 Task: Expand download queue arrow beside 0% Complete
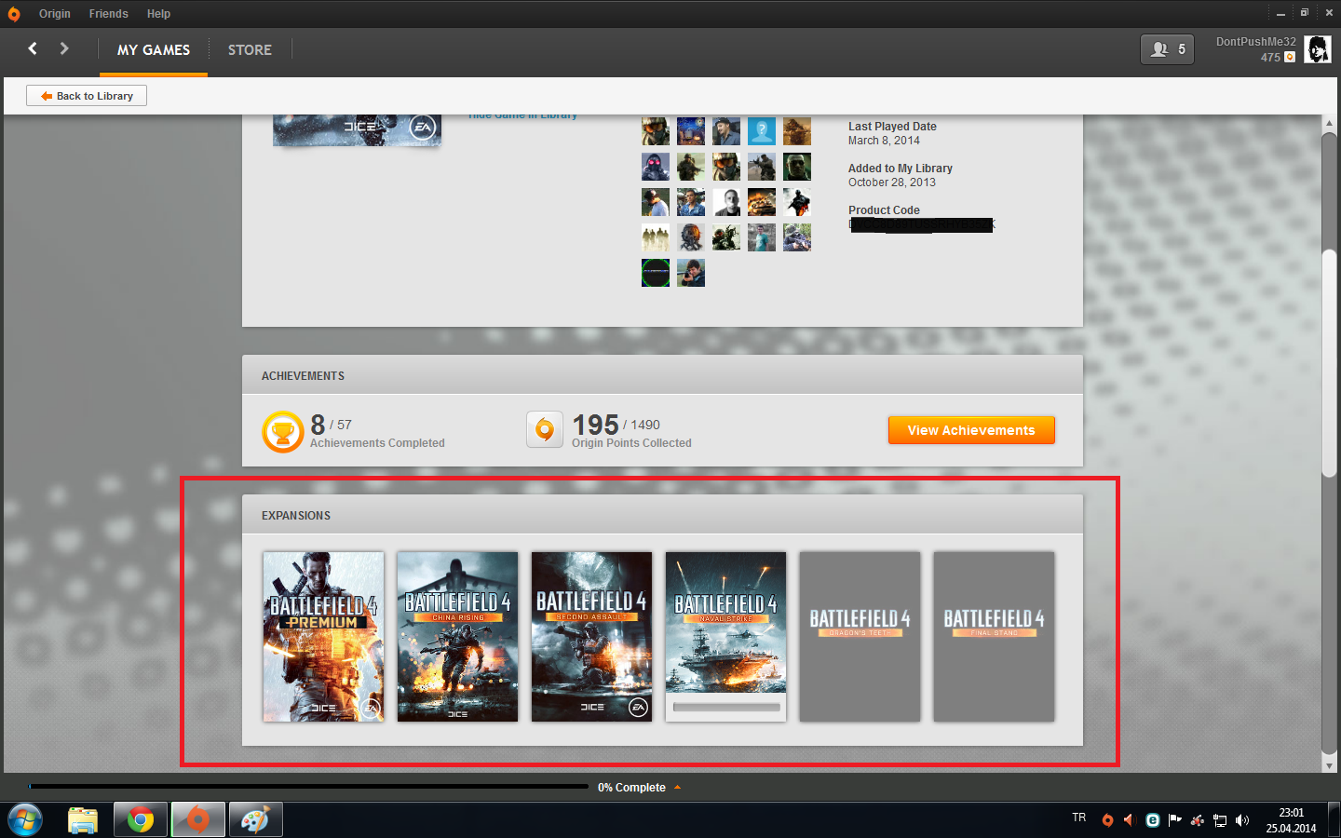pyautogui.click(x=678, y=788)
